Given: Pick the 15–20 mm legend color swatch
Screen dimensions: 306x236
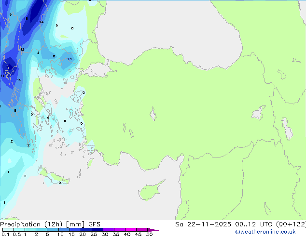Looking at the screenshot, I should (x=75, y=230).
